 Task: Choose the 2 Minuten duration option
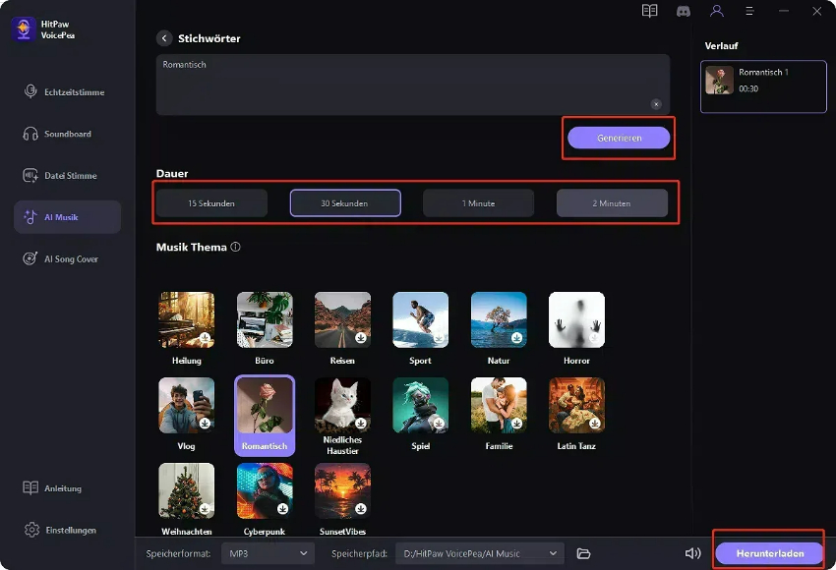612,203
